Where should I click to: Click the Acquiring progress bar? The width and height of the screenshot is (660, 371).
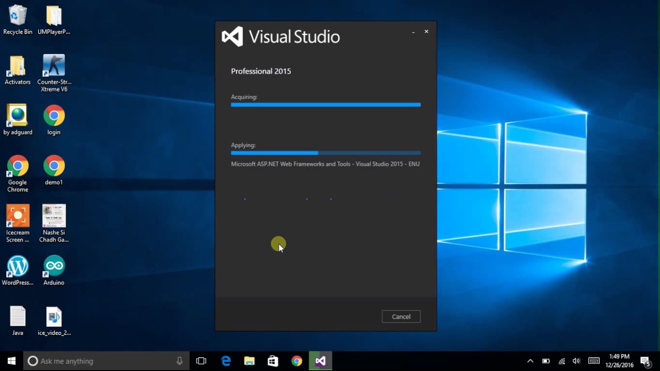pyautogui.click(x=326, y=105)
